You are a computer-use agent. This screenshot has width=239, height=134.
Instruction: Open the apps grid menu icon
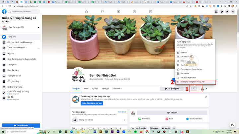pyautogui.click(x=216, y=12)
